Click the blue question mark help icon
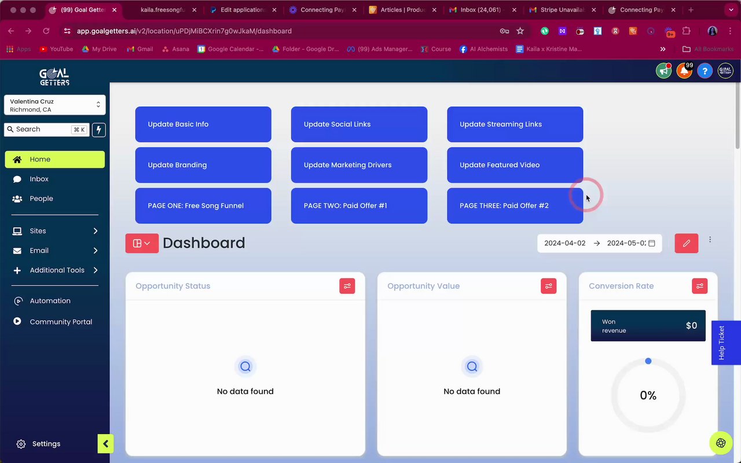 pos(705,71)
